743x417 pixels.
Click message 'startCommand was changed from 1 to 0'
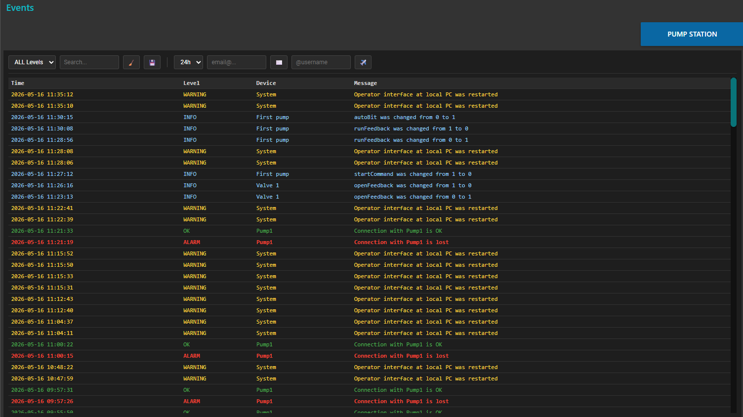coord(413,174)
